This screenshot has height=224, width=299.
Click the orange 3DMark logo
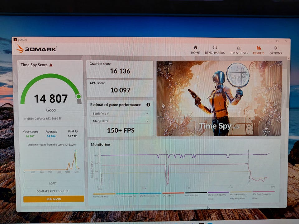point(36,49)
